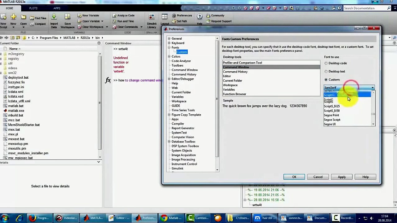Screen dimensions: 397x223
Task: Click the matlab.exe file icon
Action: point(5,111)
